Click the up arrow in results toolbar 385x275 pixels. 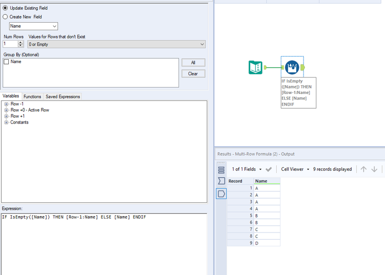pos(363,169)
